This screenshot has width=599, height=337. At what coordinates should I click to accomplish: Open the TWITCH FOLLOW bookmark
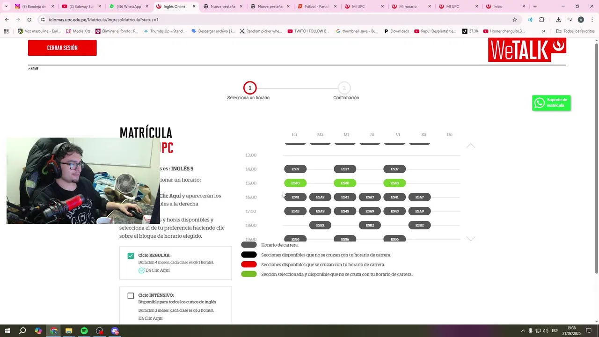click(x=308, y=31)
